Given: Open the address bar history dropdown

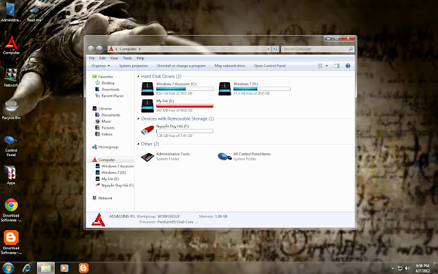Looking at the screenshot, I should coord(268,49).
